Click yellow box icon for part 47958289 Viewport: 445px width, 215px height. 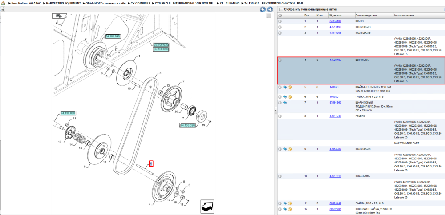point(290,149)
